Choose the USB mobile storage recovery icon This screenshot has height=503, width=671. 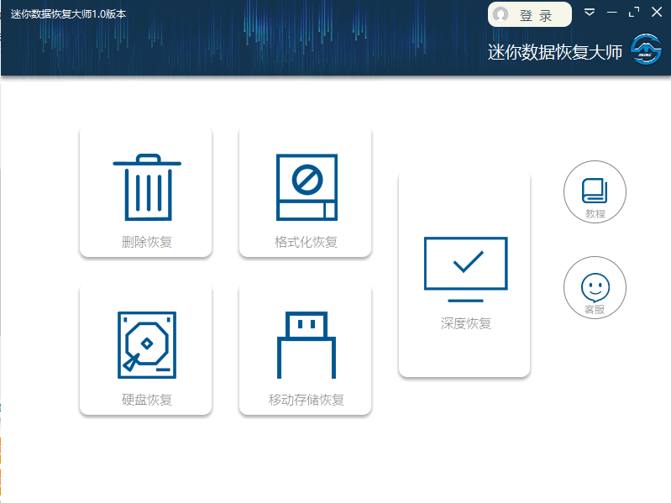click(307, 345)
